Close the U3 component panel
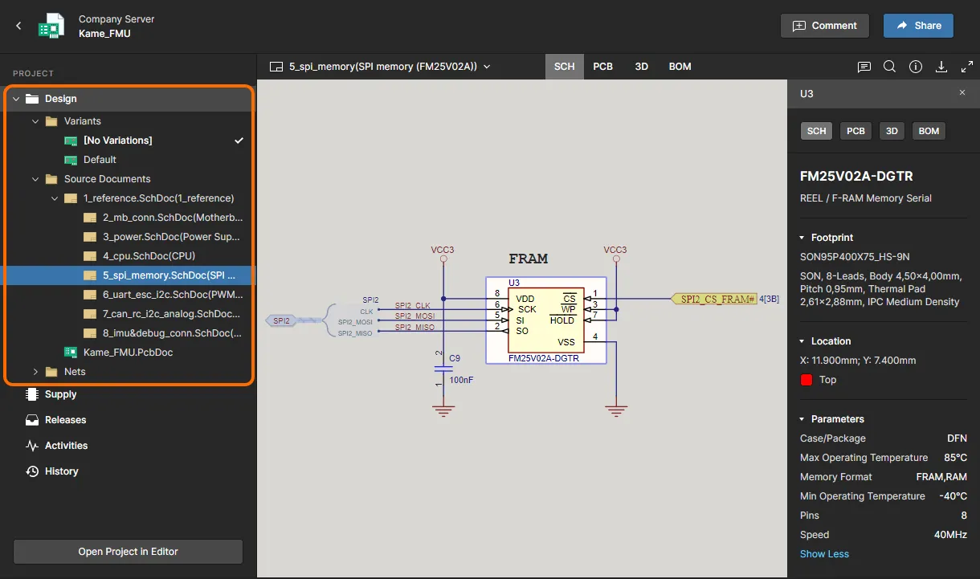Viewport: 980px width, 579px height. click(x=962, y=93)
